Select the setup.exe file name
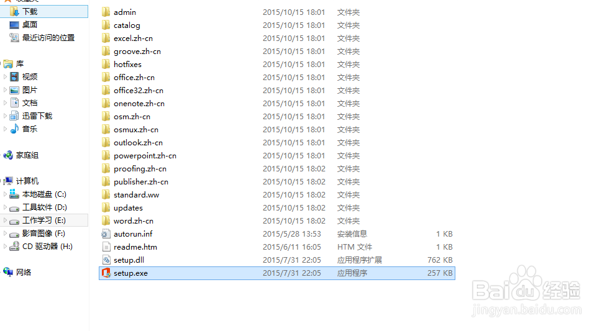Viewport: 615px width, 331px height. point(130,273)
